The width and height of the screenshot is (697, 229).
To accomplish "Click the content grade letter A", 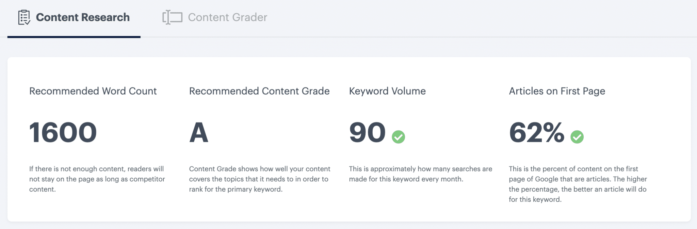I will point(199,133).
